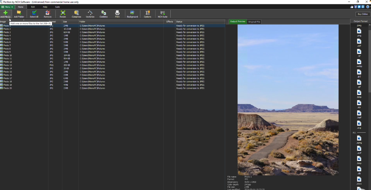371x190 pixels.
Task: Open the Background tool
Action: [x=132, y=14]
